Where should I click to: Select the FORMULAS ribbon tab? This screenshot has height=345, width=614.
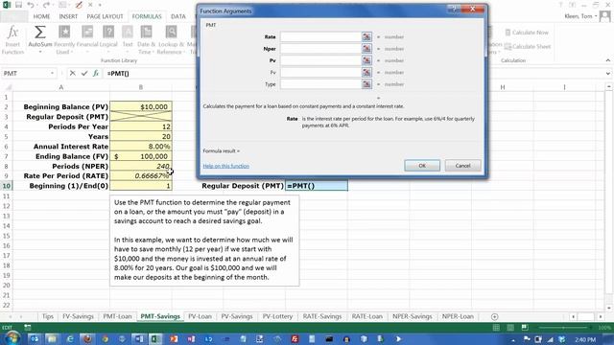click(x=147, y=16)
